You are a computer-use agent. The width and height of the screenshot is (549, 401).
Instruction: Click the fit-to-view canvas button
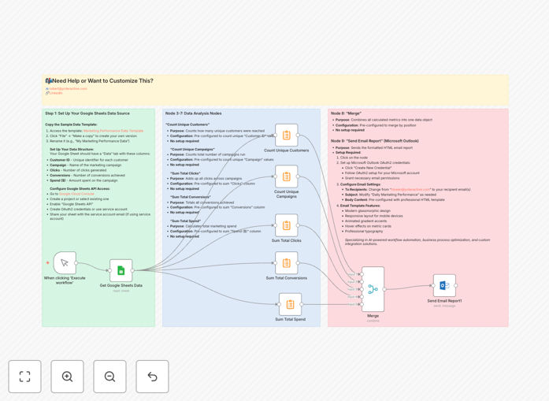point(25,377)
